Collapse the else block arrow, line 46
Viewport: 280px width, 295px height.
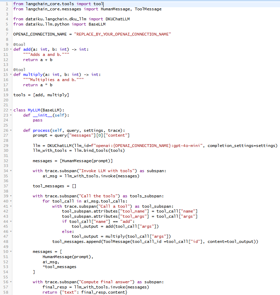pyautogui.click(x=11, y=232)
